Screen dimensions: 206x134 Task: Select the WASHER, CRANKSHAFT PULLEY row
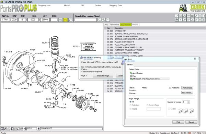coord(155,47)
